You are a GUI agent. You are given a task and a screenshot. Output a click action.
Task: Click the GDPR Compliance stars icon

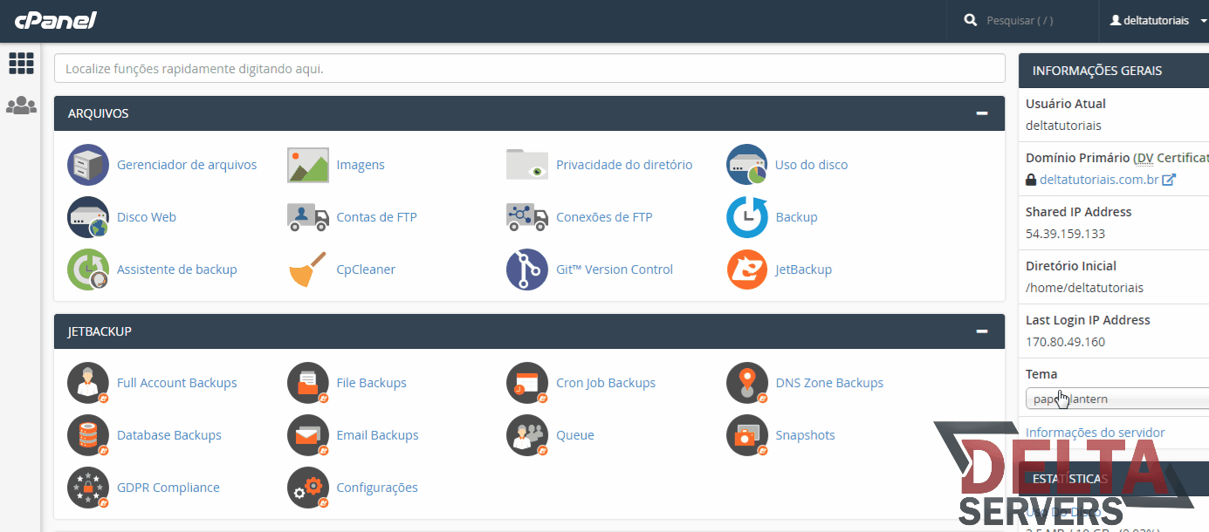point(88,488)
